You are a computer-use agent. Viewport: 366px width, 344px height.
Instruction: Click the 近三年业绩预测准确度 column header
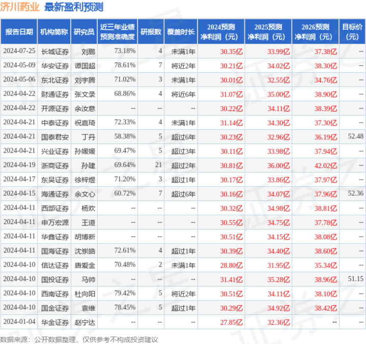tap(118, 32)
